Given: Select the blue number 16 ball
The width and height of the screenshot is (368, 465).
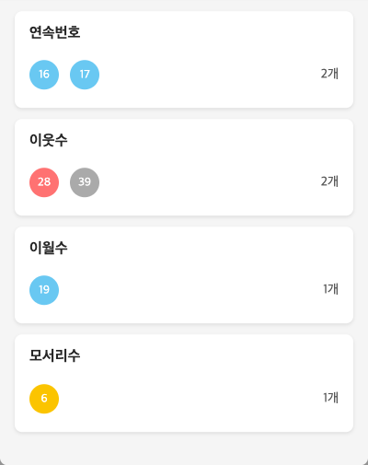Looking at the screenshot, I should pos(44,75).
